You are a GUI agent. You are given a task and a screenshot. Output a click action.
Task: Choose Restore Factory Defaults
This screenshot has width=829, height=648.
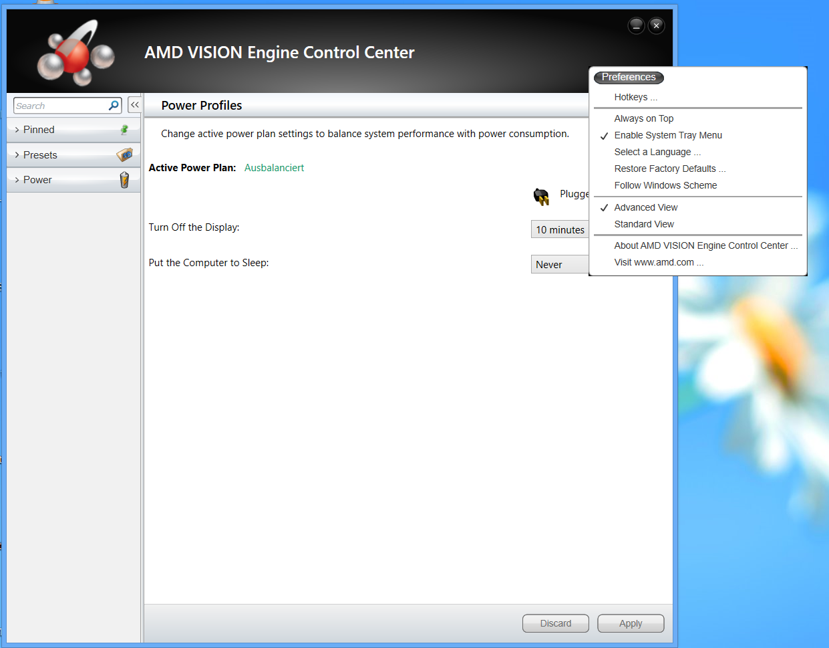pos(670,169)
